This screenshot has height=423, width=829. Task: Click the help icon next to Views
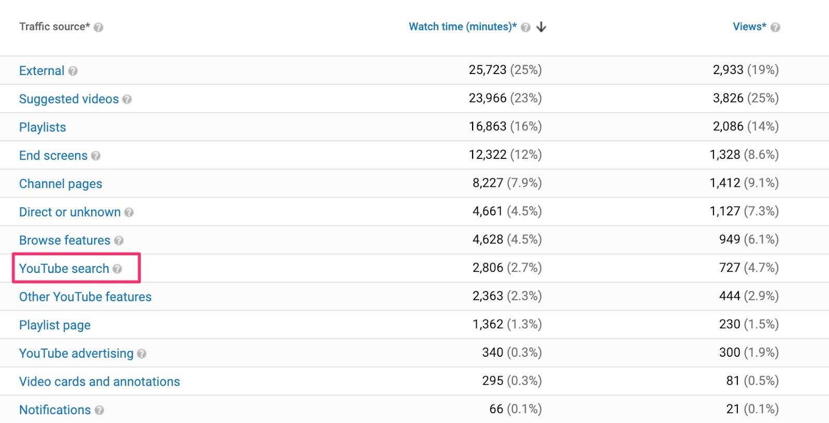click(774, 26)
